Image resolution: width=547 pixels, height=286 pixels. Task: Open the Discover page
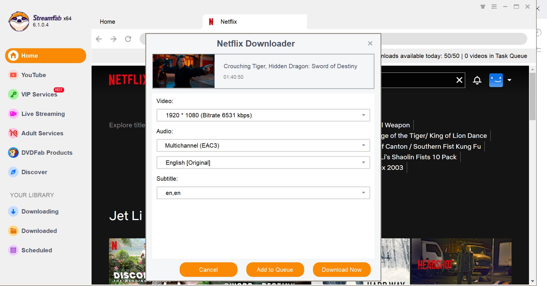tap(34, 172)
